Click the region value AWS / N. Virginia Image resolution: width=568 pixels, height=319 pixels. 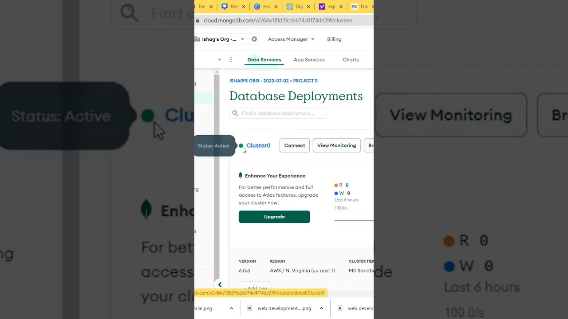(302, 271)
